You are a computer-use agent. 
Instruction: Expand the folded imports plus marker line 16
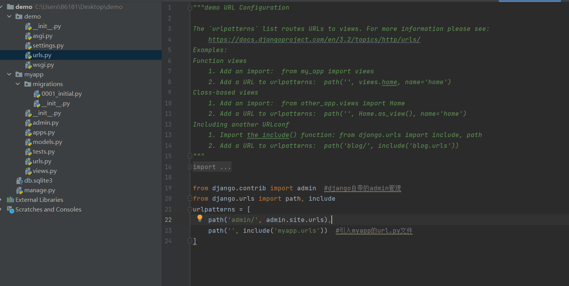click(189, 167)
